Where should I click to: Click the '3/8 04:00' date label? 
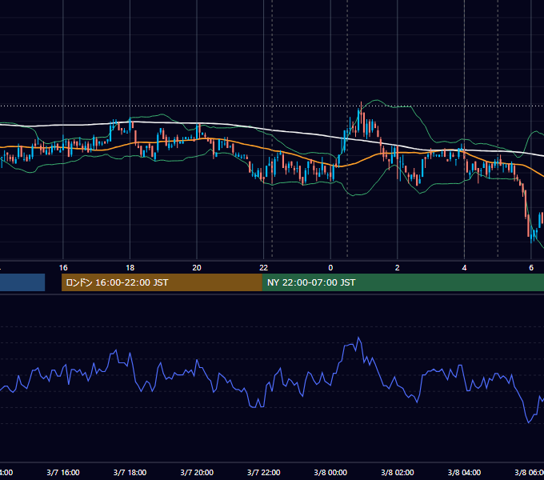[464, 473]
